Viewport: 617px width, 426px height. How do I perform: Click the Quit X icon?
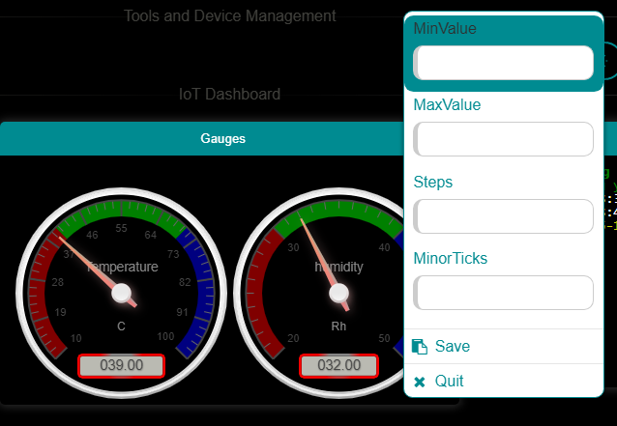pyautogui.click(x=420, y=382)
